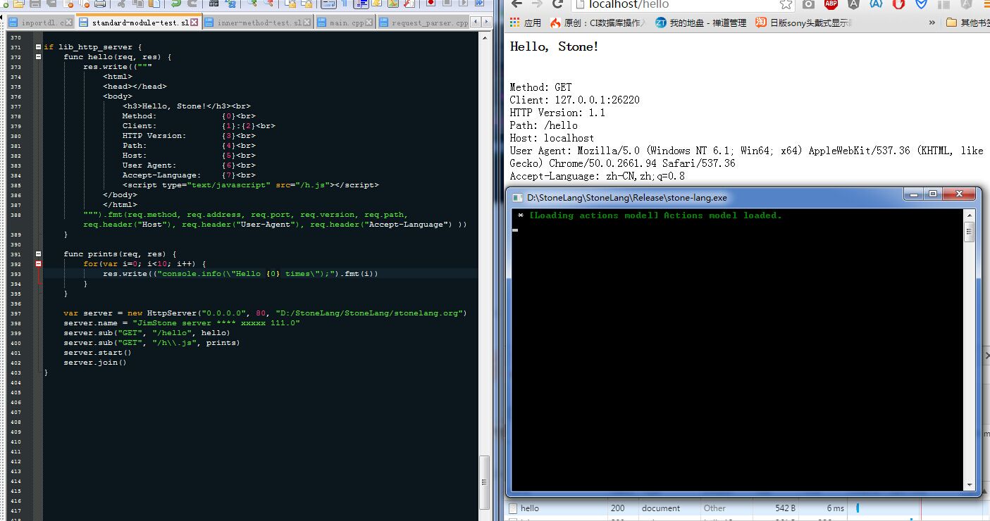Click the Cut scissors icon in editor toolbar
990x521 pixels.
[x=121, y=4]
